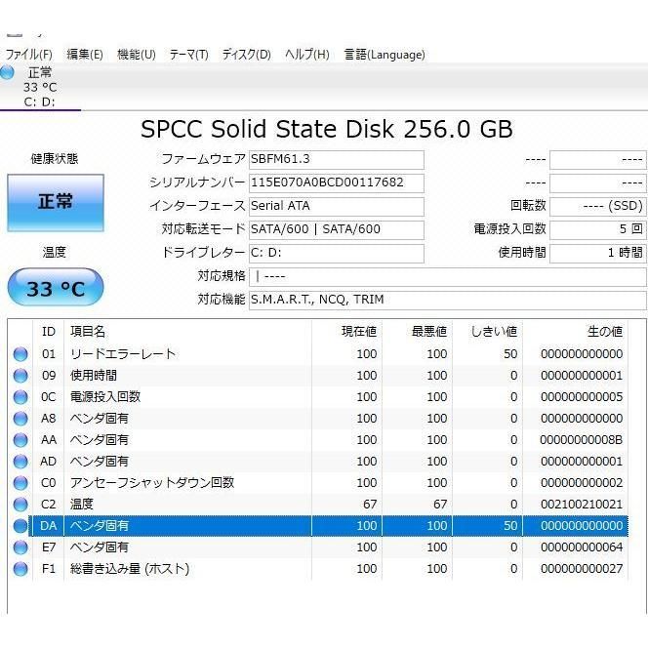This screenshot has height=648, width=648.
Task: Click the 現在値 column header
Action: click(347, 332)
